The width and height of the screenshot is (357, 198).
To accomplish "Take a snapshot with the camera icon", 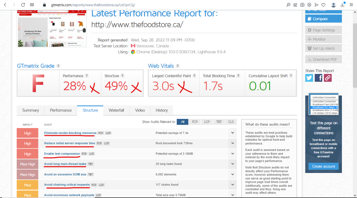I will pos(302,5).
